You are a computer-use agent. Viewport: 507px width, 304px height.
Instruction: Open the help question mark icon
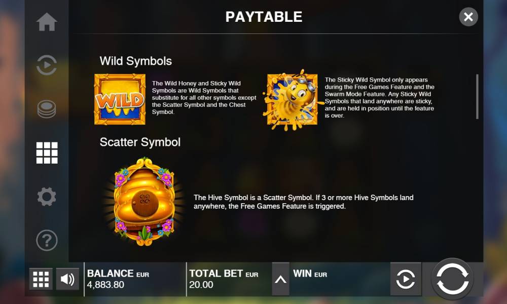pyautogui.click(x=47, y=240)
